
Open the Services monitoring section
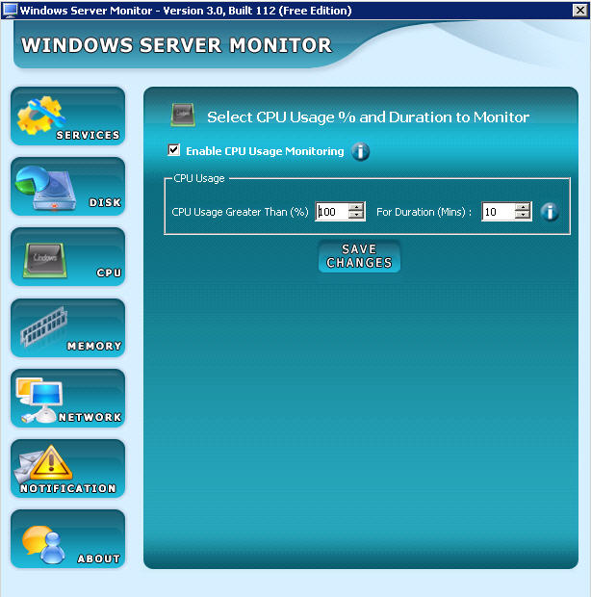tap(67, 117)
